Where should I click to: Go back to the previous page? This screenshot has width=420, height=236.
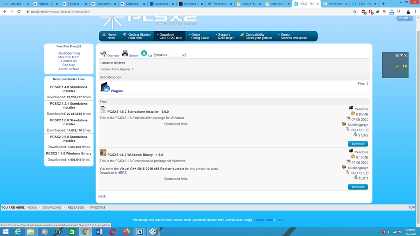pyautogui.click(x=5, y=11)
